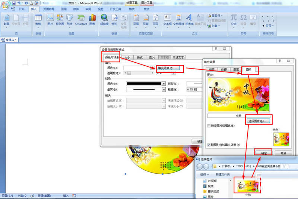
Task: Open the Header (页眉) menu
Action: tap(136, 21)
